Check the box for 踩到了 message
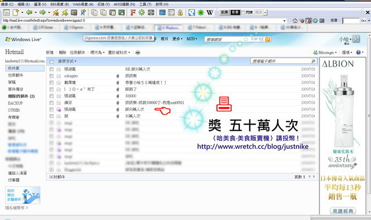This screenshot has height=220, width=371. 52,89
